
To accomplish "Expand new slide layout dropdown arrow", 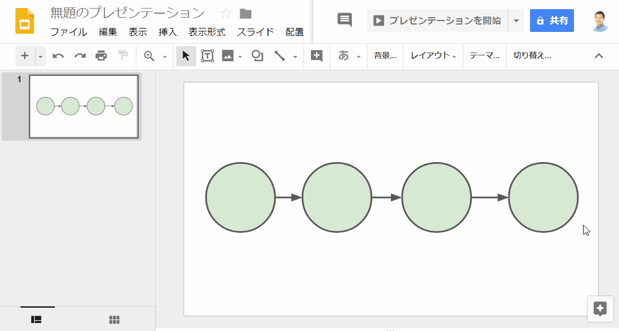I will [x=41, y=56].
